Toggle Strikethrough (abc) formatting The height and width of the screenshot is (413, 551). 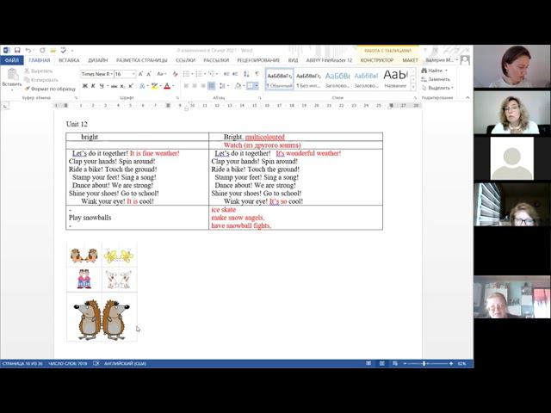[x=114, y=86]
